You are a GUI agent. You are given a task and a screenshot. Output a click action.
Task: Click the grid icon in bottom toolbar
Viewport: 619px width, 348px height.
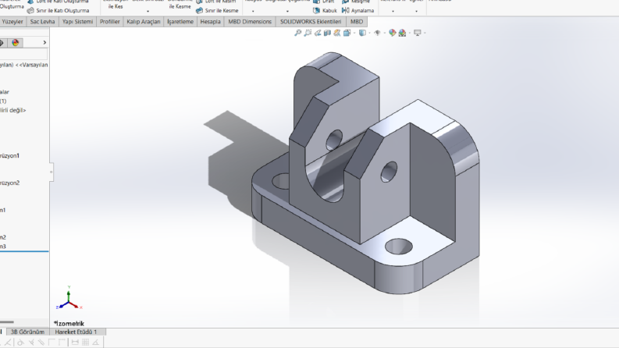[x=85, y=343]
